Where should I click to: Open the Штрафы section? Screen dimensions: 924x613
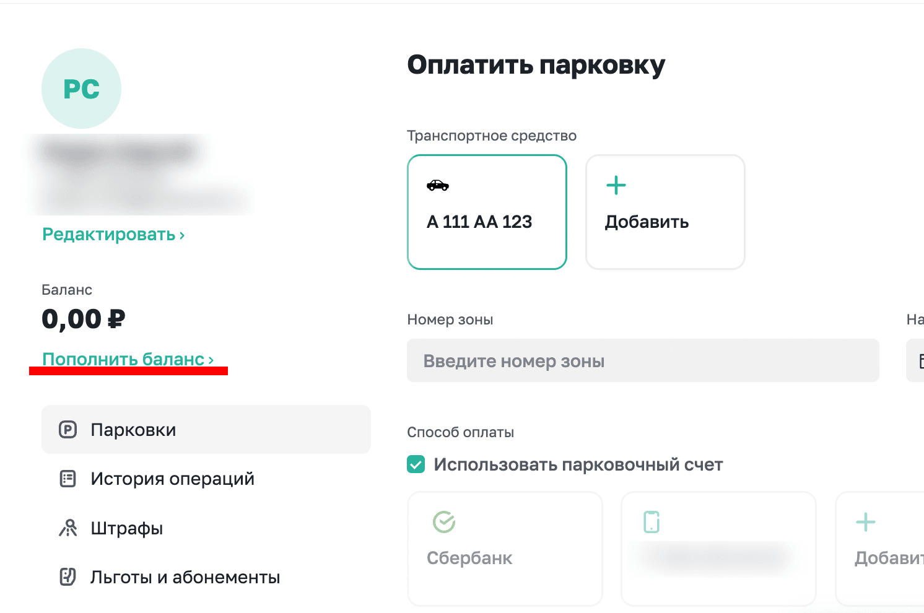pos(127,528)
